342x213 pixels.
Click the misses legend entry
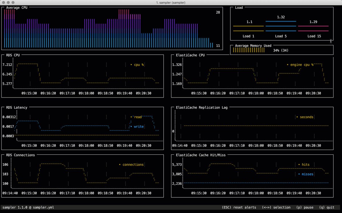[x=306, y=174]
